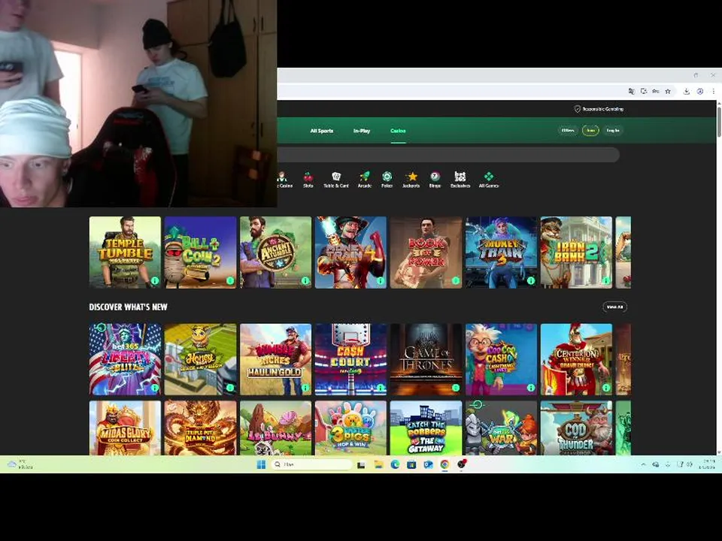The height and width of the screenshot is (541, 722).
Task: Open the Windows Start menu
Action: [261, 464]
